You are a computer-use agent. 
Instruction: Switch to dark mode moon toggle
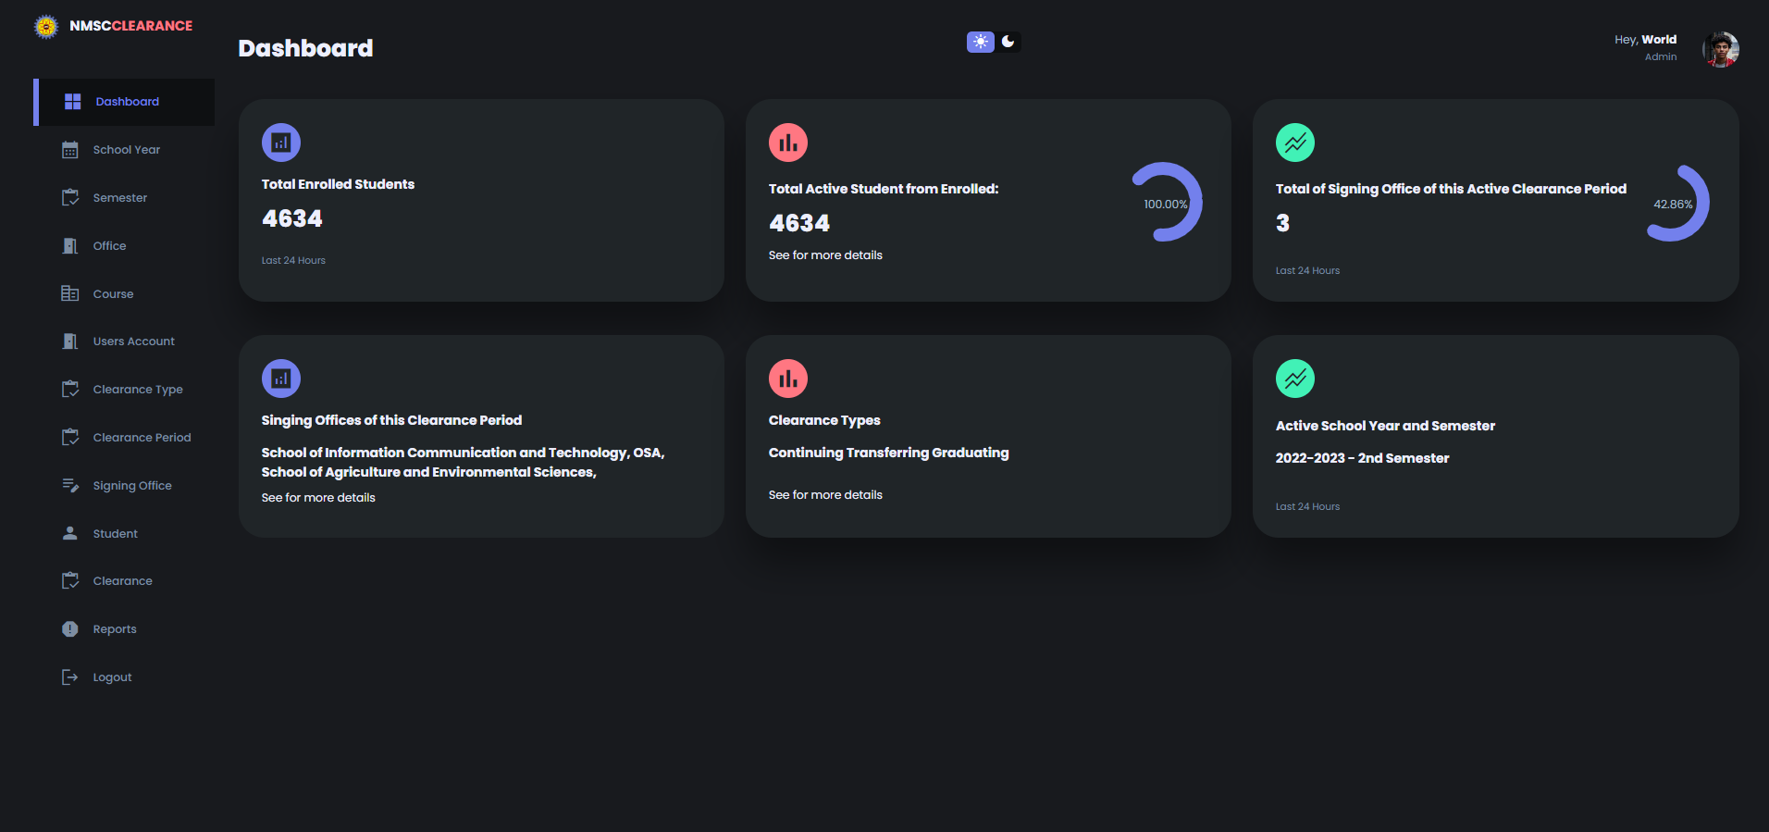click(x=1008, y=42)
